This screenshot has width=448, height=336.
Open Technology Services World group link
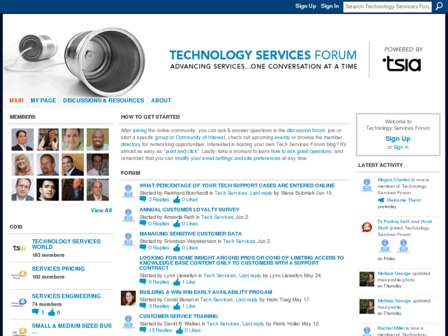coord(66,244)
